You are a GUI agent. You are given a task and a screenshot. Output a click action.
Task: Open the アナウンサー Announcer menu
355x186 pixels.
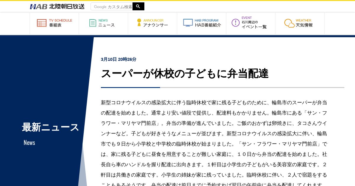tap(153, 23)
